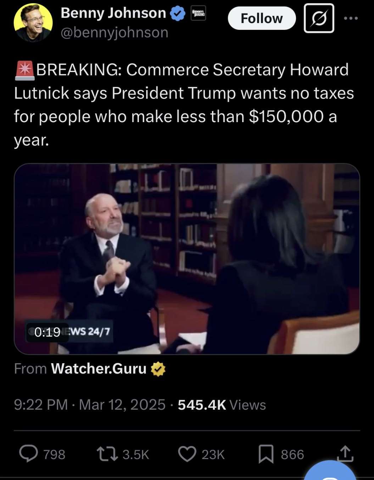Like the tweet with heart icon

[x=187, y=454]
